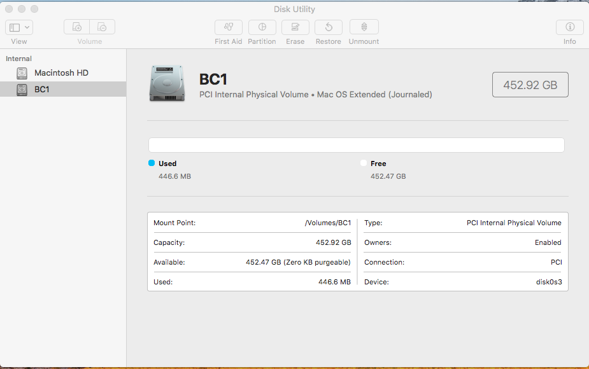This screenshot has width=589, height=369.
Task: Select BC1 volume in sidebar
Action: pyautogui.click(x=63, y=89)
